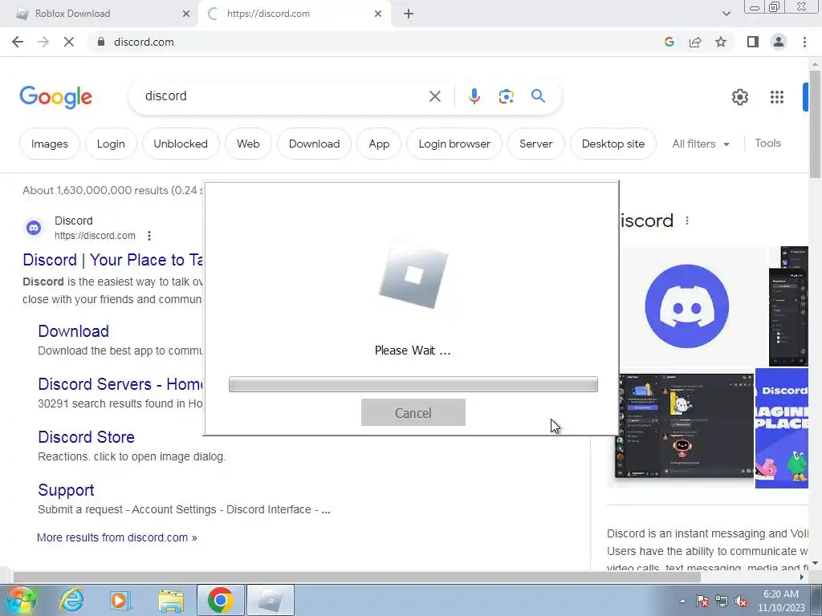Apply the App filter chip

pos(379,144)
